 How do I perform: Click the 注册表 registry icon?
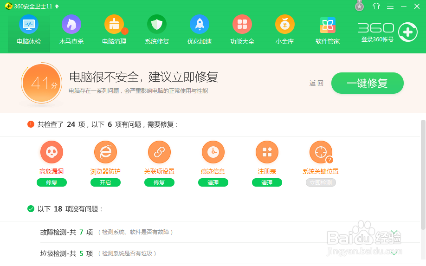pos(267,152)
